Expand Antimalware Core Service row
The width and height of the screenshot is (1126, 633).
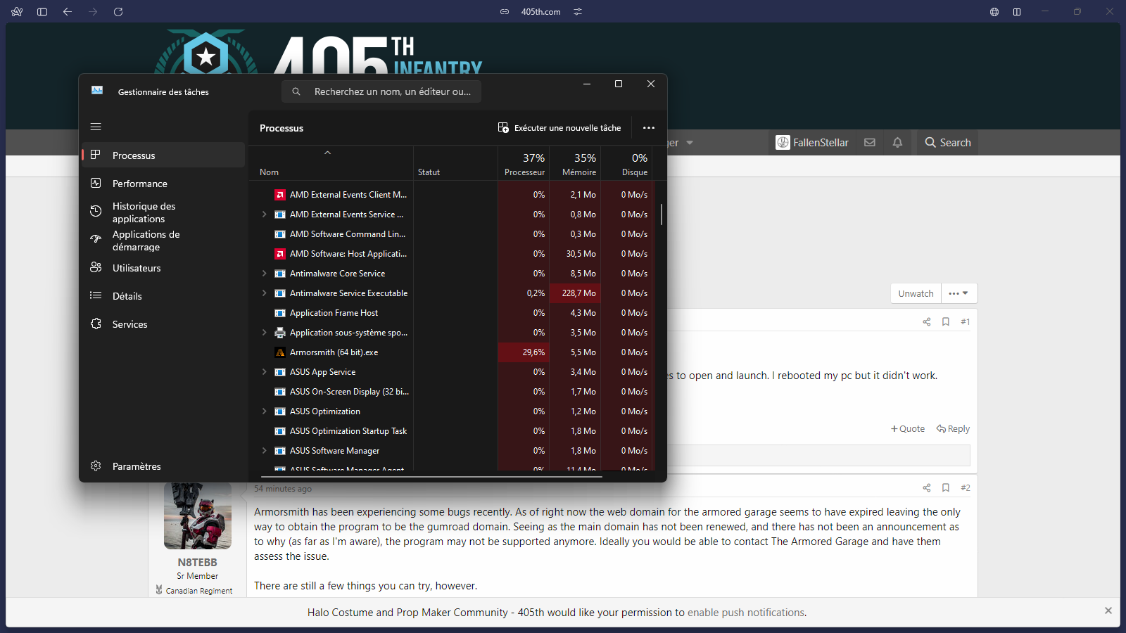click(x=264, y=274)
